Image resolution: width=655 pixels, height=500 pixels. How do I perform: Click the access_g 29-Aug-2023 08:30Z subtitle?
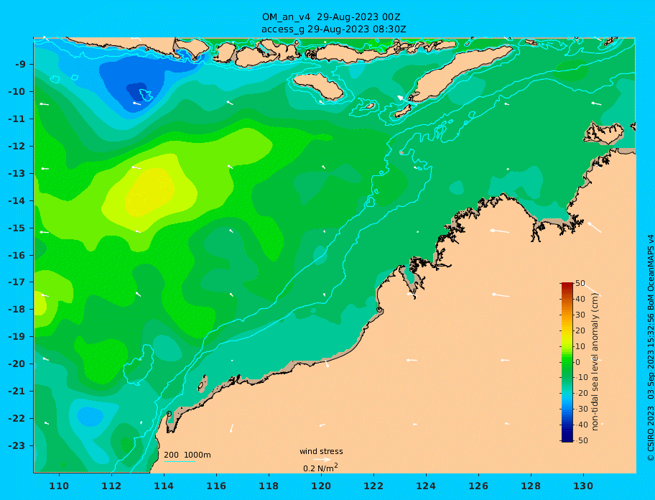coord(333,29)
